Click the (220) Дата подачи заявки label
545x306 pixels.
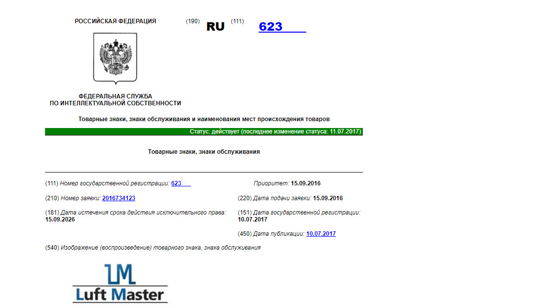275,198
